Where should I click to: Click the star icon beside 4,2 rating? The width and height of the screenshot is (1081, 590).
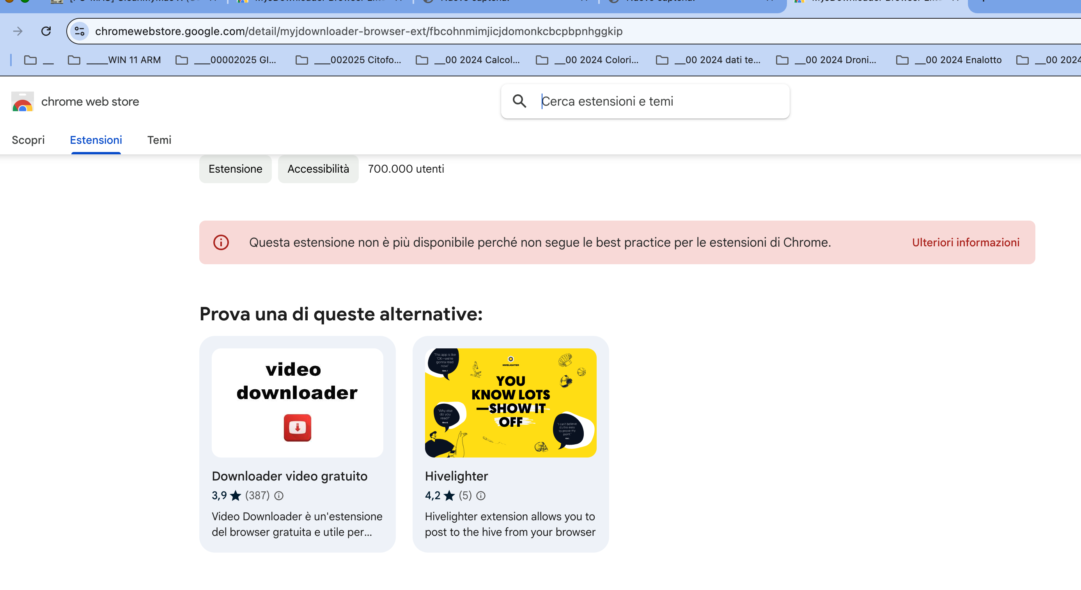pyautogui.click(x=449, y=496)
